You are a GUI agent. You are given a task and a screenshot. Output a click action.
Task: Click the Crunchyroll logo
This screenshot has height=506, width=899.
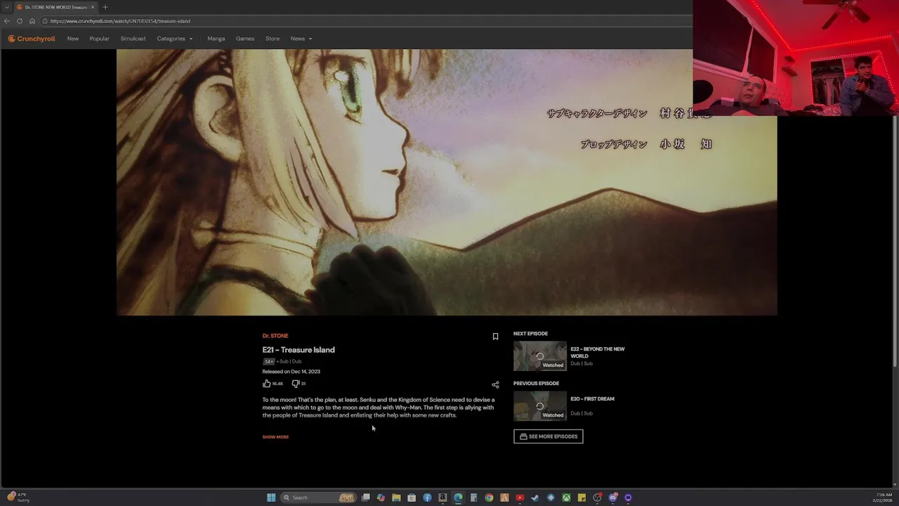coord(32,39)
